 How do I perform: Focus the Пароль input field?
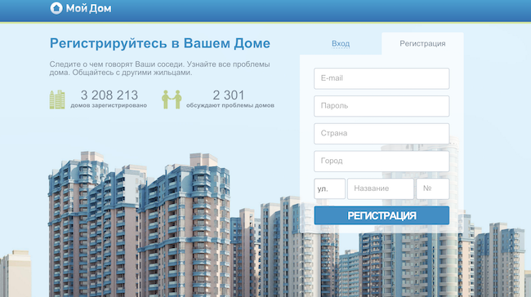[382, 106]
